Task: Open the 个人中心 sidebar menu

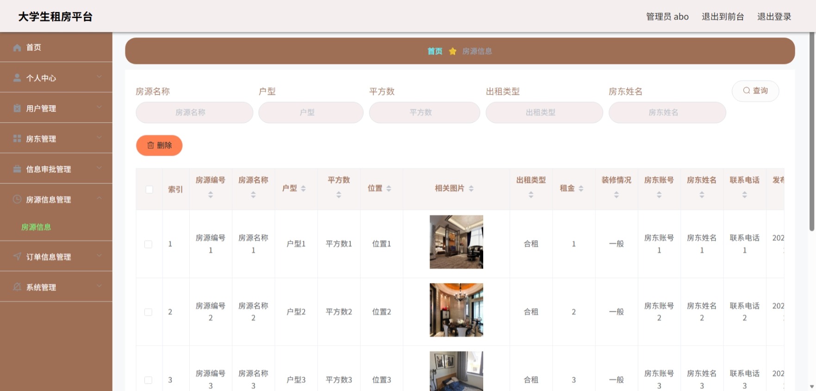Action: pos(56,78)
